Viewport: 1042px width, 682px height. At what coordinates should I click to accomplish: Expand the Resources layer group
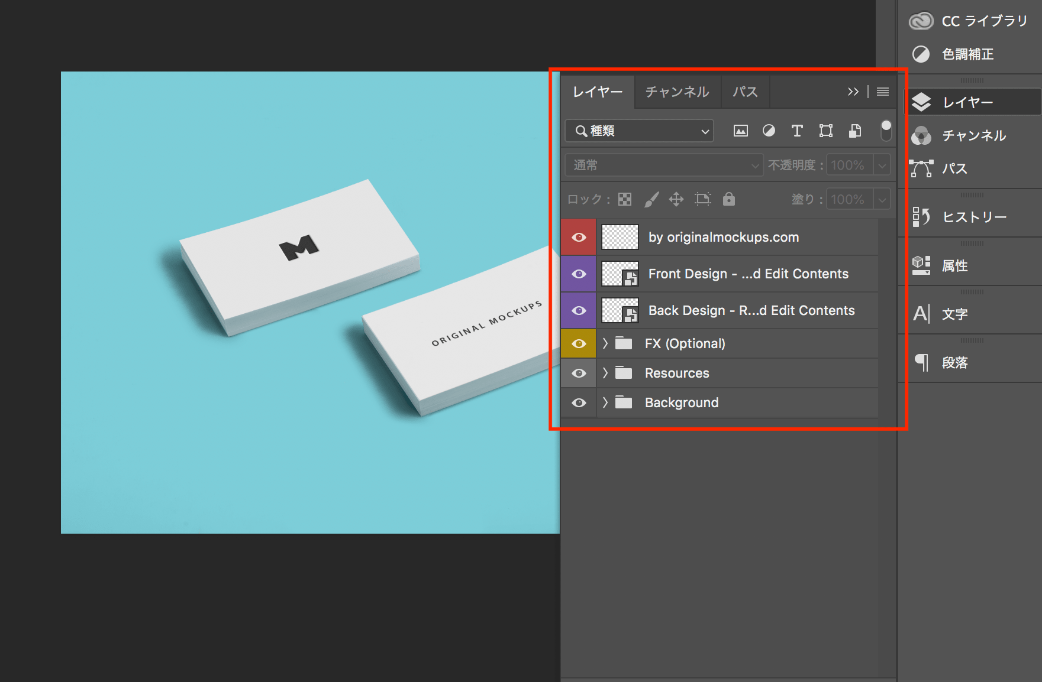(x=605, y=373)
